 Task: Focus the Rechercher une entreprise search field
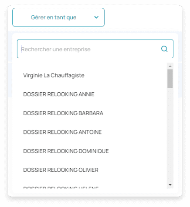(x=95, y=49)
